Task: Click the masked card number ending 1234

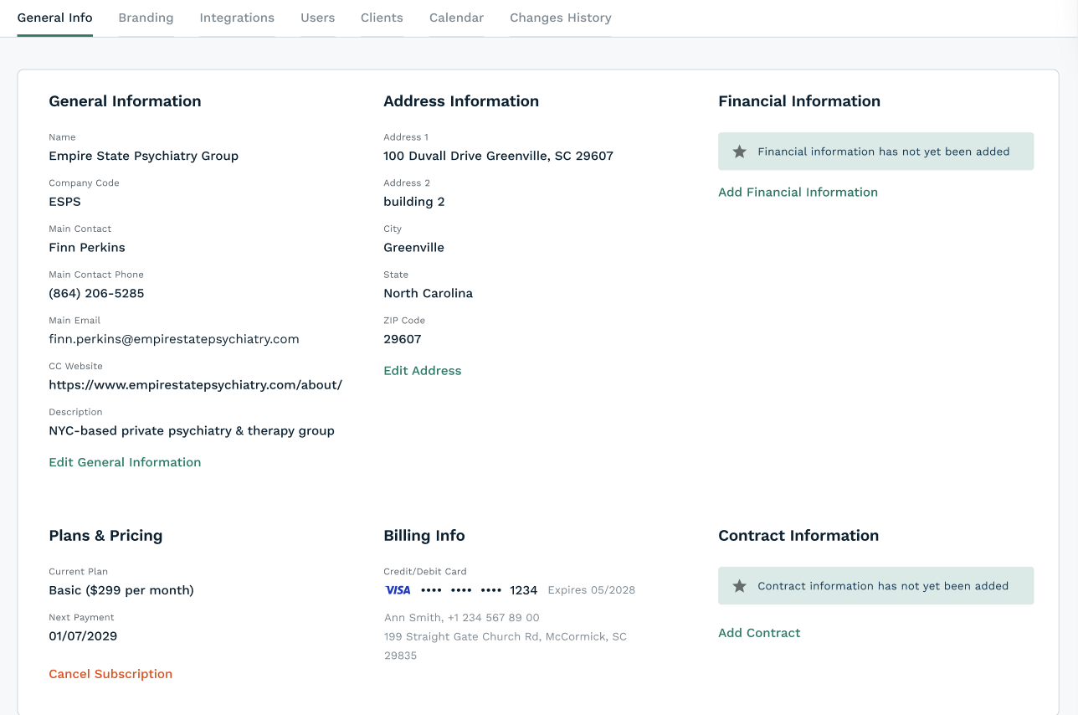Action: (479, 590)
